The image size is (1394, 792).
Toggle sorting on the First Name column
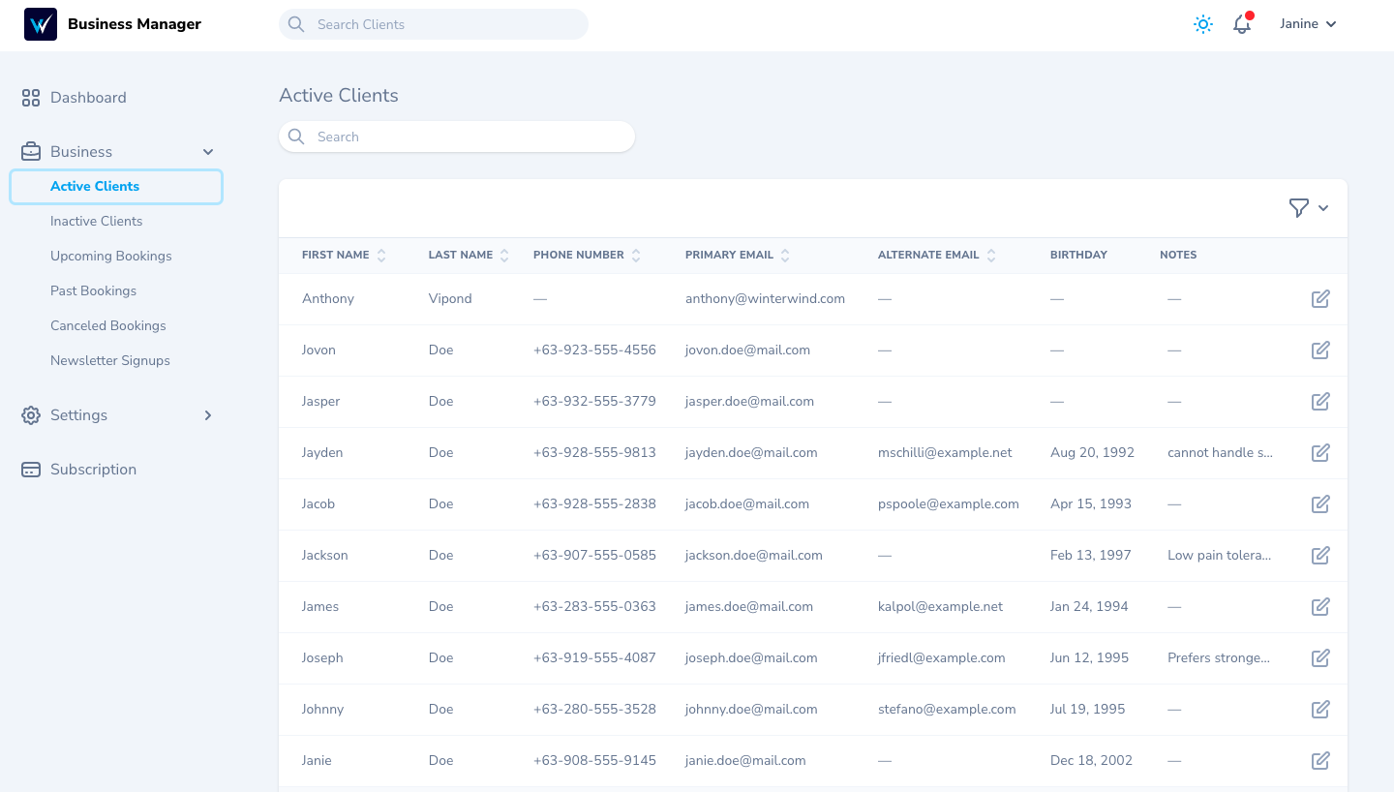(381, 255)
